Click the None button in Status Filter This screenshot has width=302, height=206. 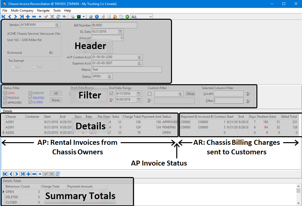tap(56, 100)
